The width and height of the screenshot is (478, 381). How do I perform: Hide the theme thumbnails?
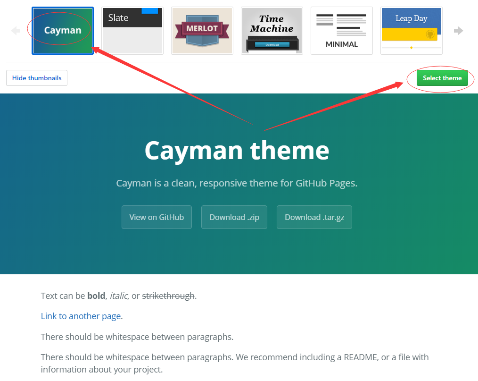[x=37, y=78]
